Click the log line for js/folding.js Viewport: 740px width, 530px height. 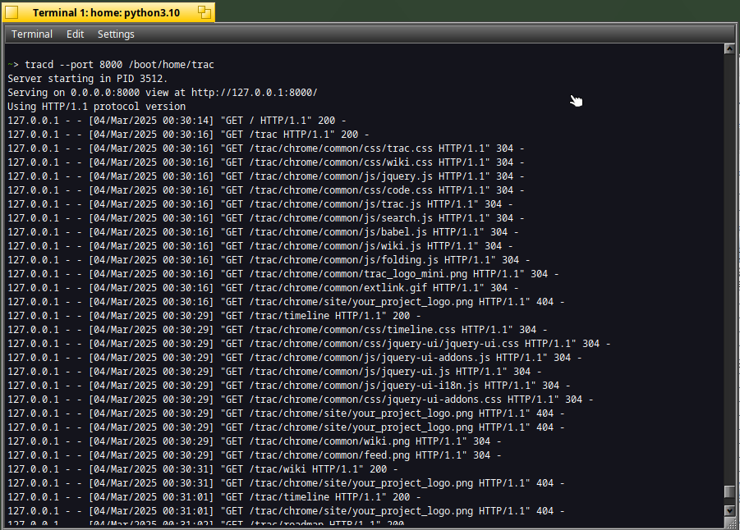[x=269, y=260]
